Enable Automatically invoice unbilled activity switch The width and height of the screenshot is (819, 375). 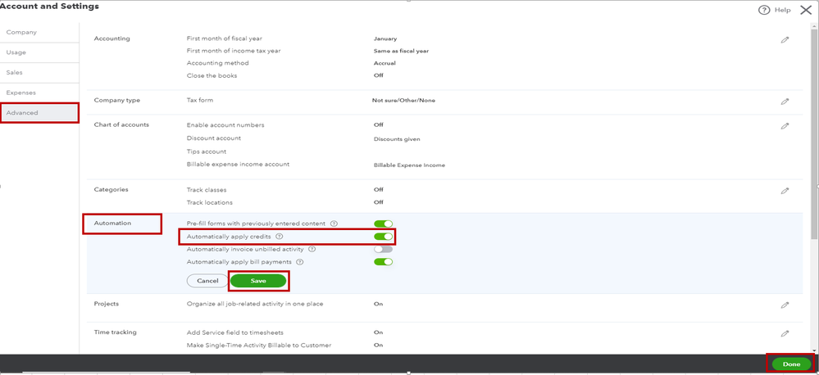tap(383, 249)
